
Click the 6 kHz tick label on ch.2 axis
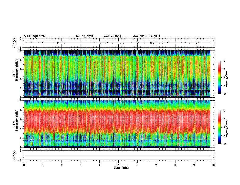click(x=21, y=119)
